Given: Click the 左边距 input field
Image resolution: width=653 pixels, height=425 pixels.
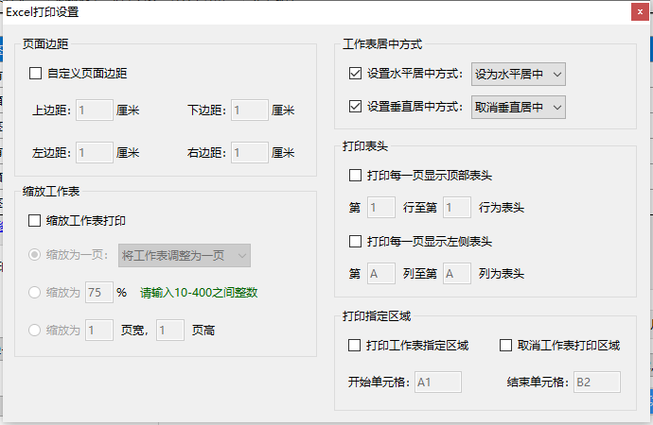Looking at the screenshot, I should (x=95, y=152).
